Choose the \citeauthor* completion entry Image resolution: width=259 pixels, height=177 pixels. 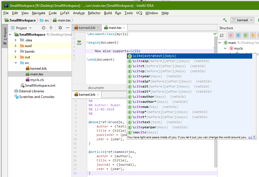190,102
